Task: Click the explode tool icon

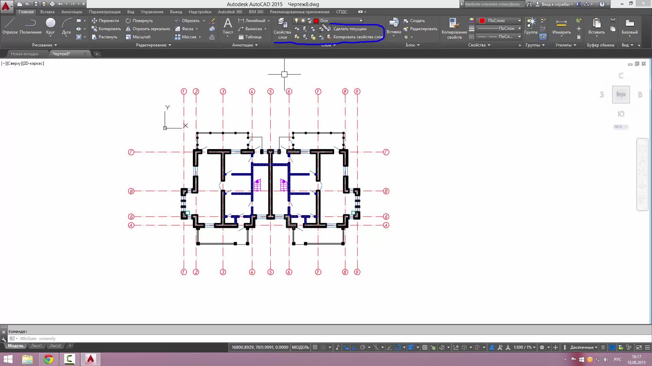Action: [212, 29]
